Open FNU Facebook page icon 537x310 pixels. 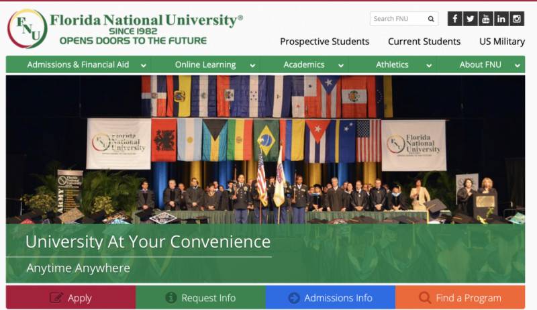(x=454, y=19)
